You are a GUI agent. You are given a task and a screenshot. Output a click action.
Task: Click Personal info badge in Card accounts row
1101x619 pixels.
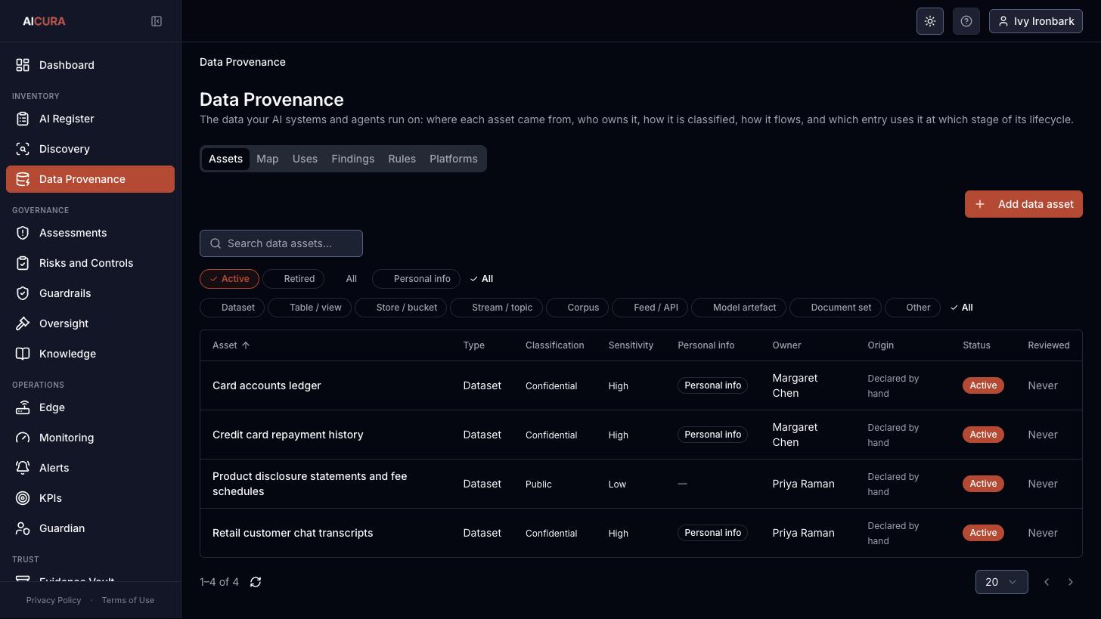[x=712, y=385]
